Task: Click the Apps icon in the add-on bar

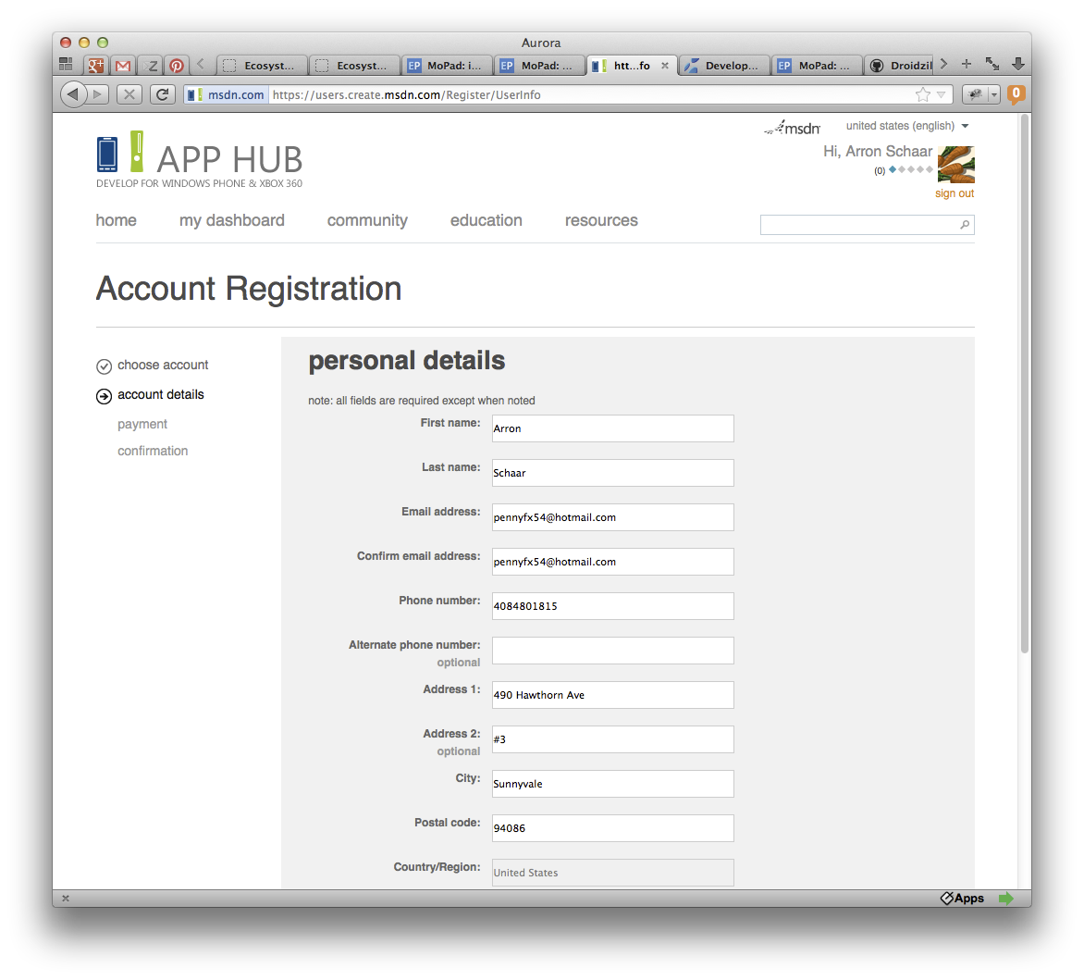Action: (x=962, y=899)
